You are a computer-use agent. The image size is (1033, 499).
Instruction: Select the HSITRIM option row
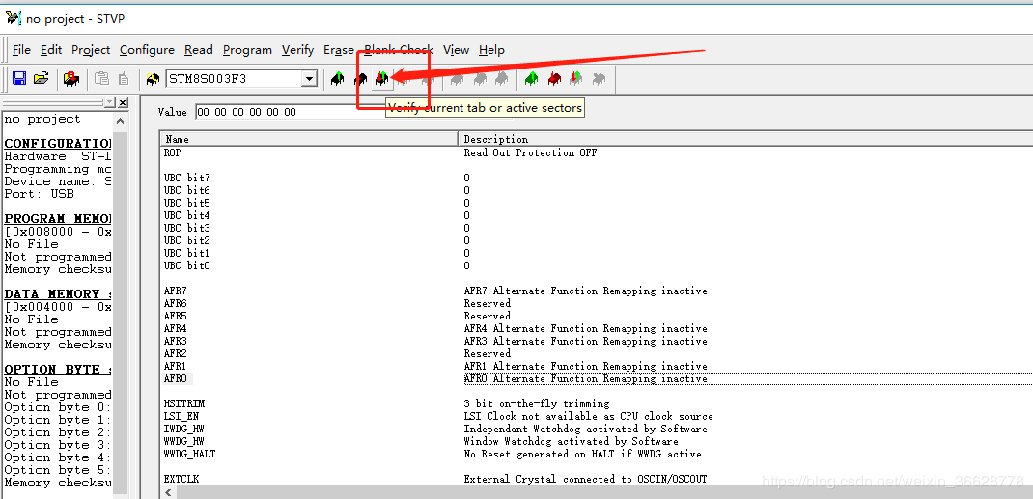pyautogui.click(x=183, y=403)
